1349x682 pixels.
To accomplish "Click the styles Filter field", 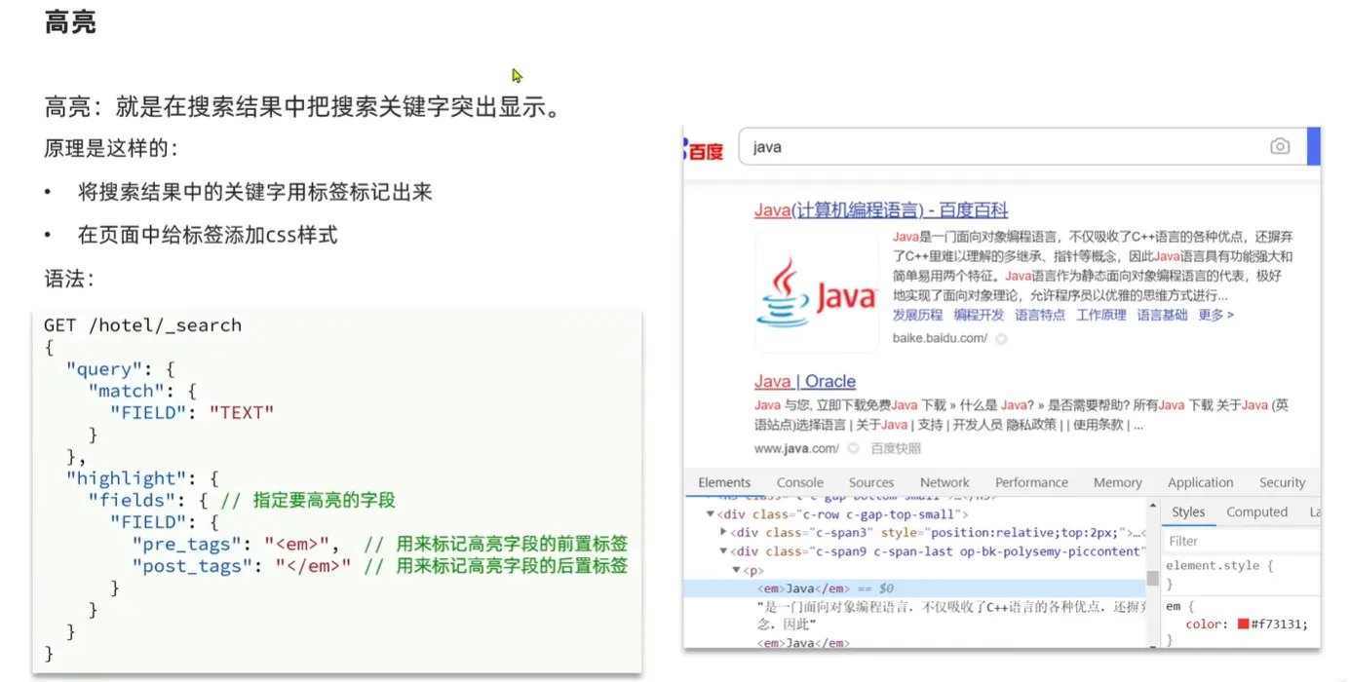I will [x=1238, y=542].
